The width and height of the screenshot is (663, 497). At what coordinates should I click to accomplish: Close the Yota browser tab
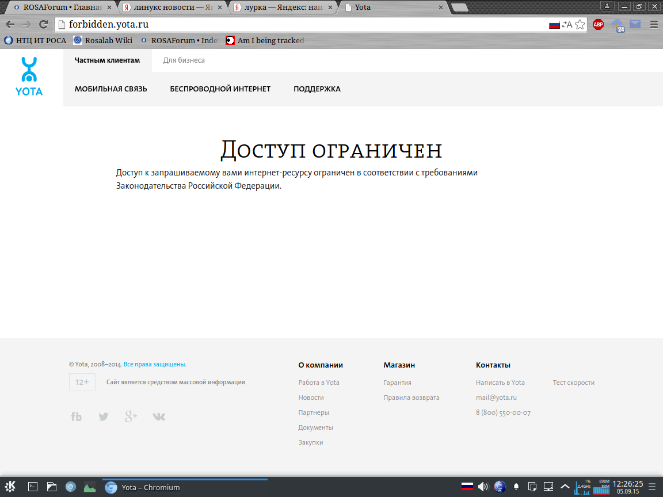[x=441, y=7]
